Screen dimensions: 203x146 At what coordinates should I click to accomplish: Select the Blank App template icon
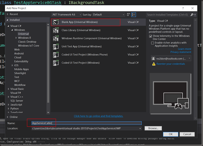pyautogui.click(x=56, y=22)
